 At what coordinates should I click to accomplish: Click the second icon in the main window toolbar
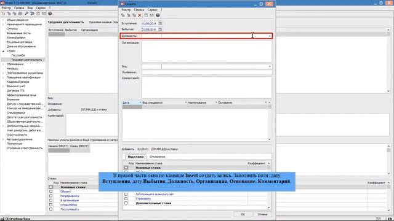coord(9,14)
